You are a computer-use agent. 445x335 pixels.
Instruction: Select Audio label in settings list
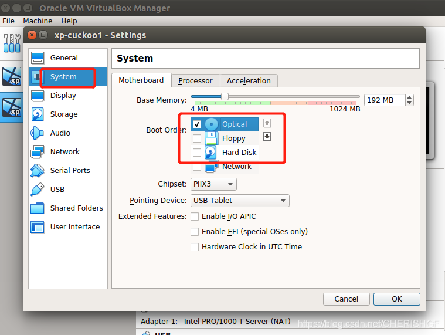tap(60, 133)
